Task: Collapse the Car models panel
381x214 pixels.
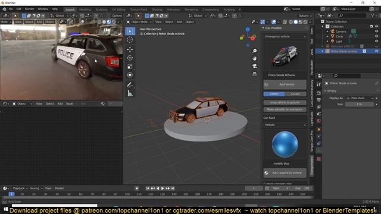Action: [x=263, y=28]
